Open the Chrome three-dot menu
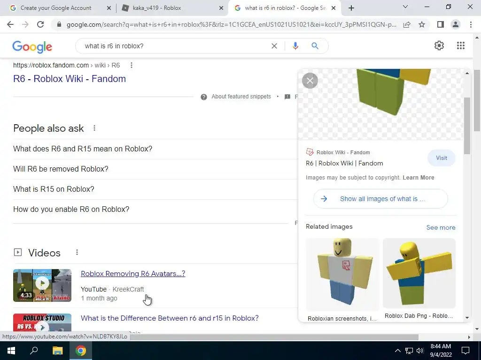481x360 pixels. pyautogui.click(x=471, y=24)
